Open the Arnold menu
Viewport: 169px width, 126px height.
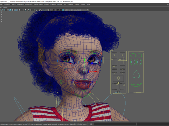[x=83, y=5]
